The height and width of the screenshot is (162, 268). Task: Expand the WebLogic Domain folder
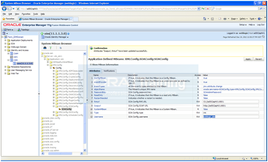(x=5, y=47)
